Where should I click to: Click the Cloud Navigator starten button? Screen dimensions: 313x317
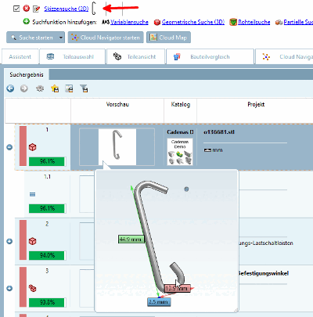click(106, 38)
